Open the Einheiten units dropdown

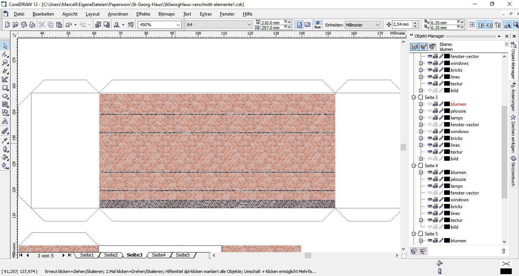362,25
